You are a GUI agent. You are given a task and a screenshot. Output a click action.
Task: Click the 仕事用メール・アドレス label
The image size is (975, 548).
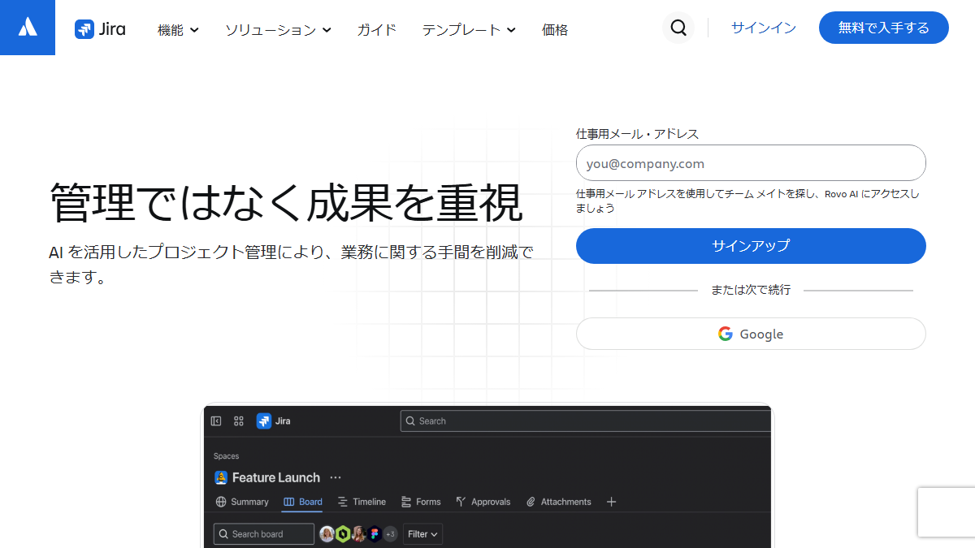[x=637, y=134]
